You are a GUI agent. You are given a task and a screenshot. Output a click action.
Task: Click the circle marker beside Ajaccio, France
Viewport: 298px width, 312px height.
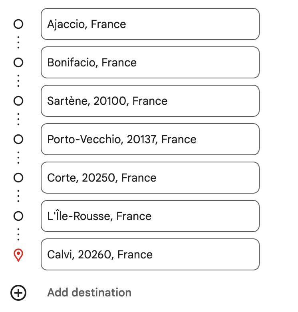point(18,24)
